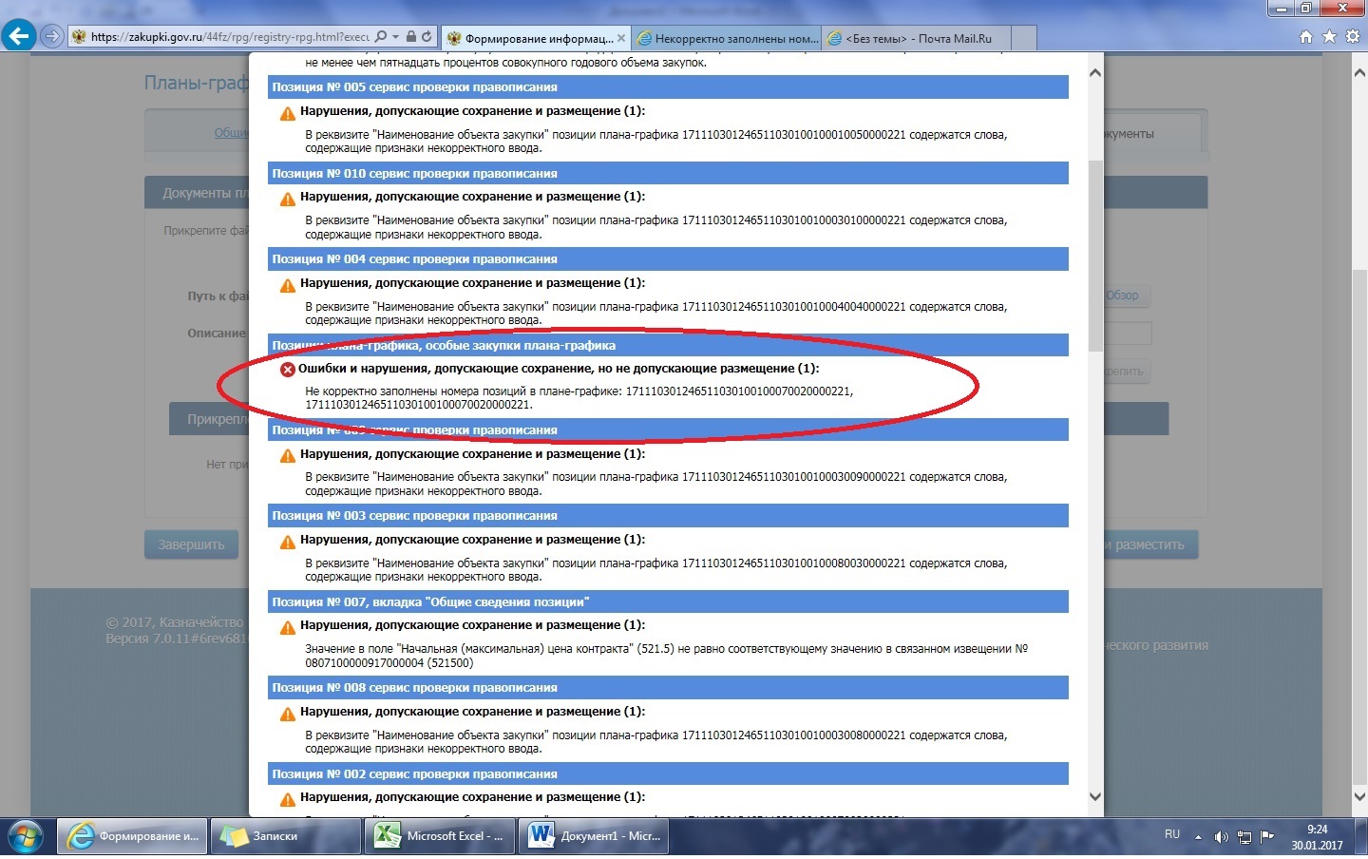Image resolution: width=1368 pixels, height=859 pixels.
Task: Click the address bar URL field
Action: click(x=228, y=37)
